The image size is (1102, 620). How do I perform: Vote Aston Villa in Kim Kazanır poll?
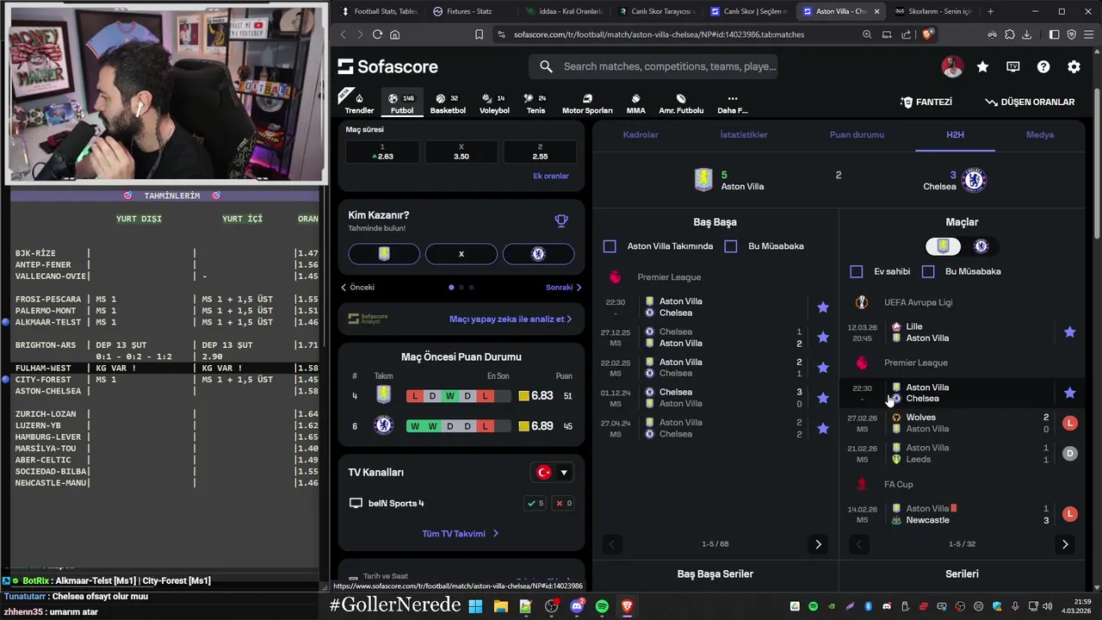[x=384, y=254]
